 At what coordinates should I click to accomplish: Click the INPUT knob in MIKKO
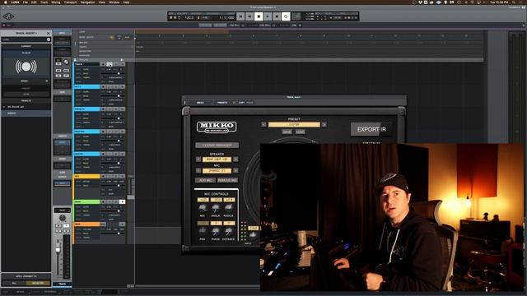253,235
